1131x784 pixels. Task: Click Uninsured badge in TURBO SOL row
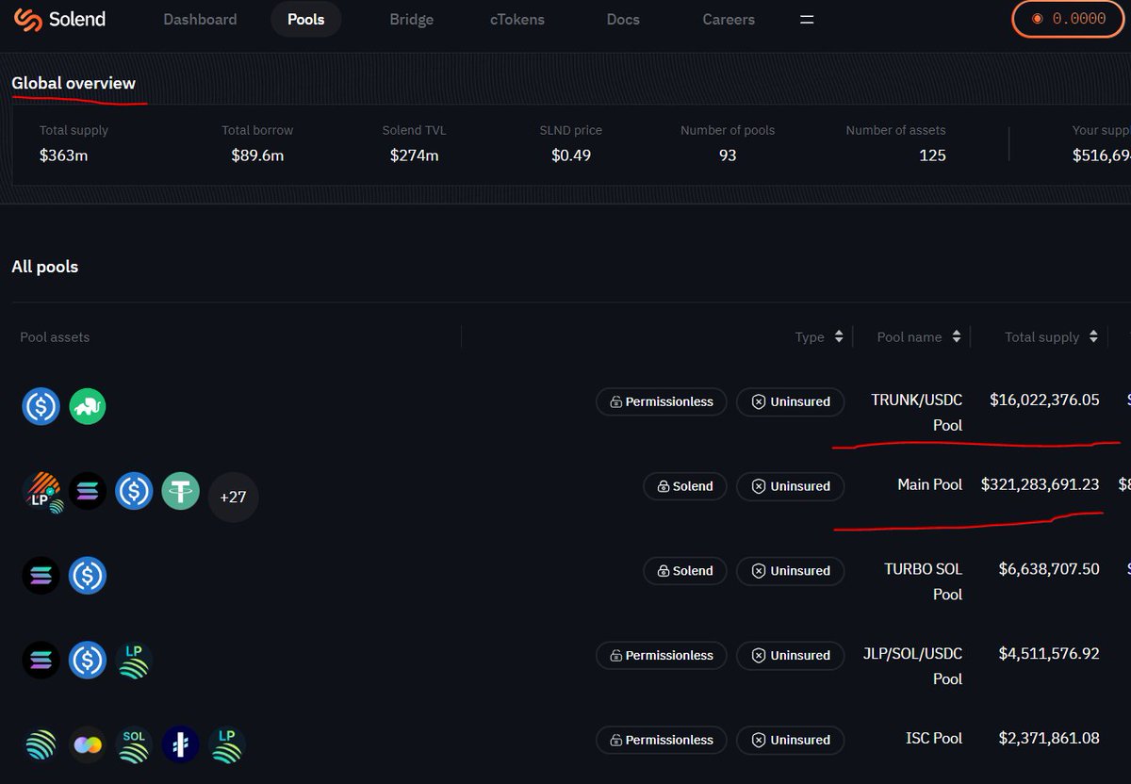790,571
